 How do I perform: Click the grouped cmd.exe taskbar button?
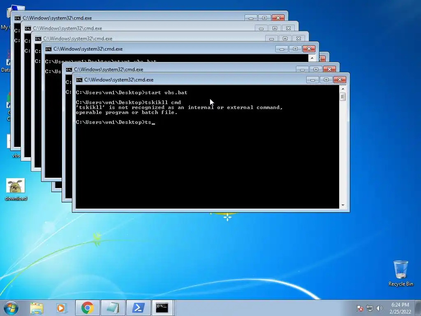tap(163, 308)
